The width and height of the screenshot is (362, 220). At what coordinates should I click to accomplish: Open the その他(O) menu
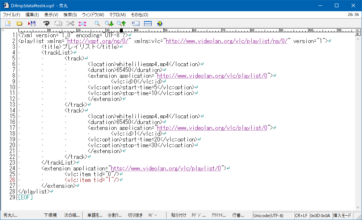[139, 15]
